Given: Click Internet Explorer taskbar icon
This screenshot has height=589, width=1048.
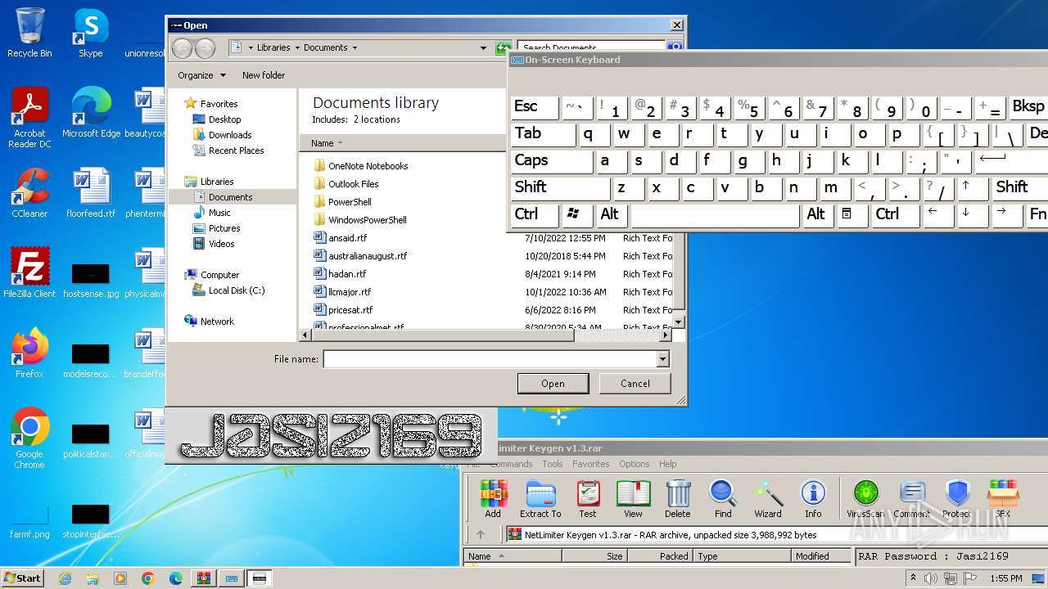Looking at the screenshot, I should click(x=65, y=578).
